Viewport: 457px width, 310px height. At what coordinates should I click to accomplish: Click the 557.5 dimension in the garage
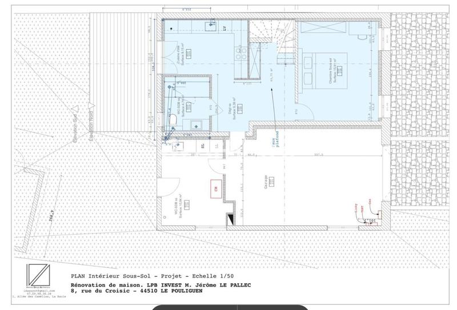(x=318, y=154)
